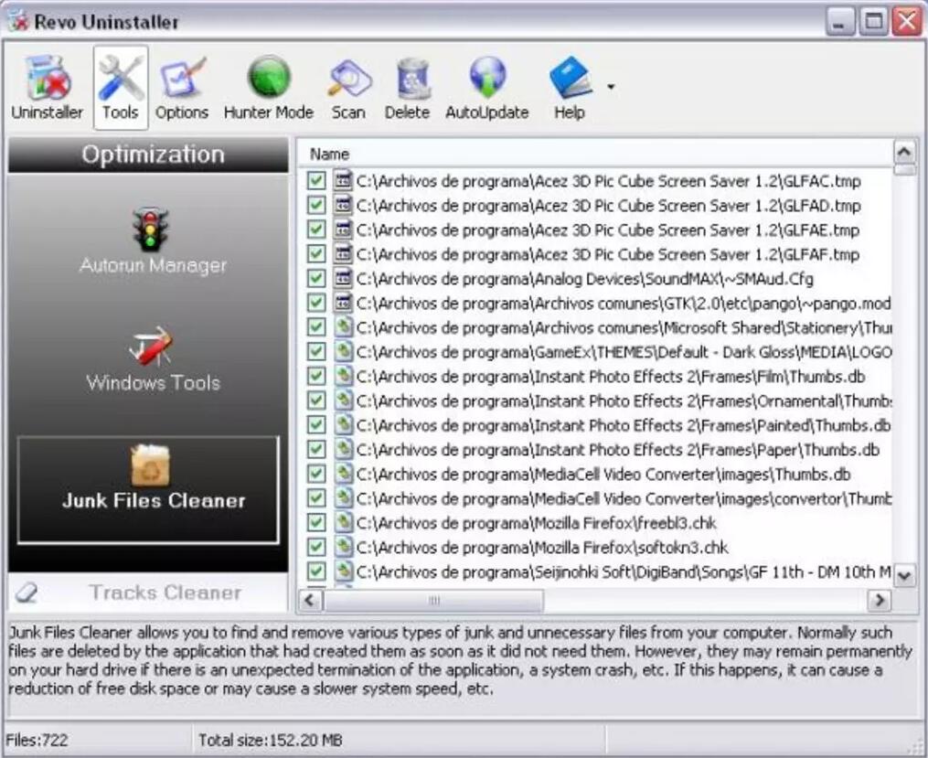Select Junk Files Cleaner tool

(148, 489)
